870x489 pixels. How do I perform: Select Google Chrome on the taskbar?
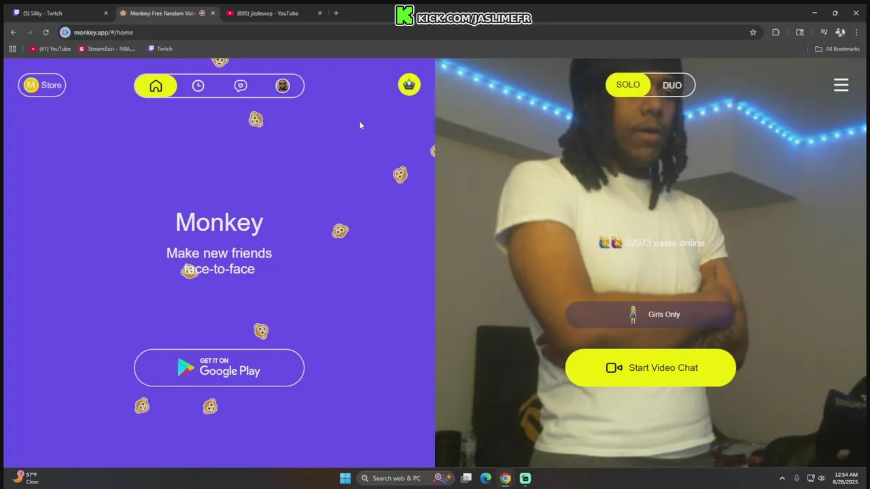505,478
